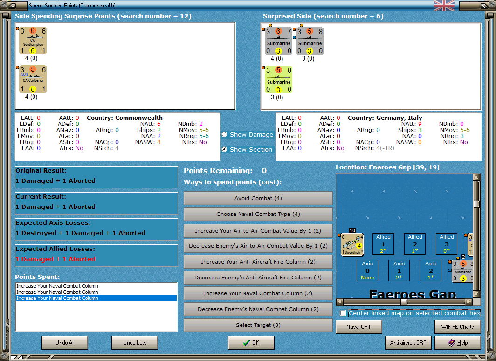
Task: Click Commonwealth NAtt value 6
Action: pyautogui.click(x=159, y=124)
